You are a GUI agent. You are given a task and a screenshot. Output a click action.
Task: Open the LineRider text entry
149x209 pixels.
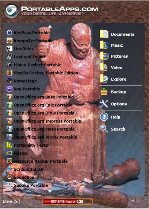click(23, 49)
